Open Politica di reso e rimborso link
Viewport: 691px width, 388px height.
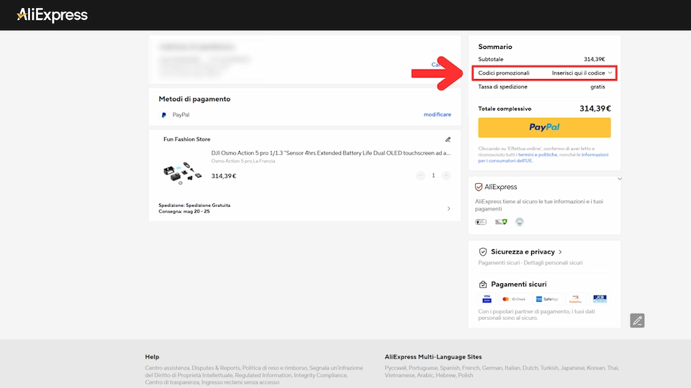[274, 368]
